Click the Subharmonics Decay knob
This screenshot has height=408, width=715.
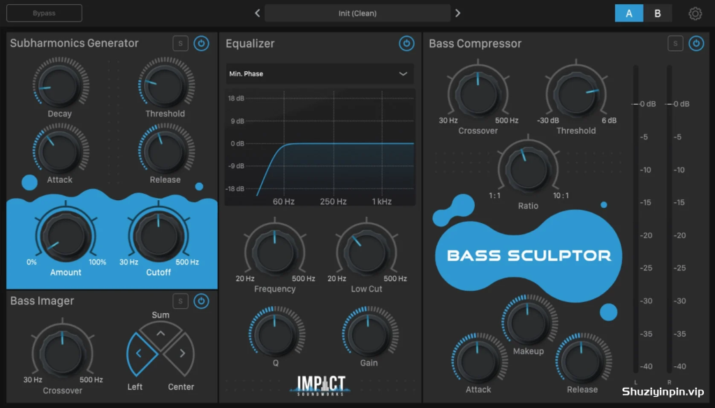tap(60, 85)
